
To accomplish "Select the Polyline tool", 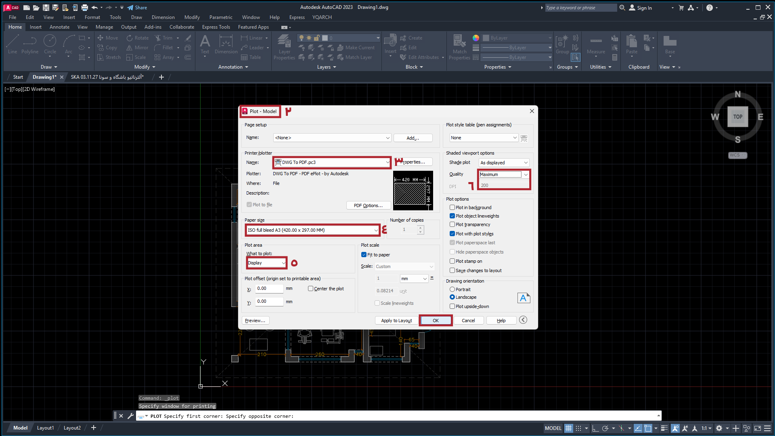I will tap(30, 44).
